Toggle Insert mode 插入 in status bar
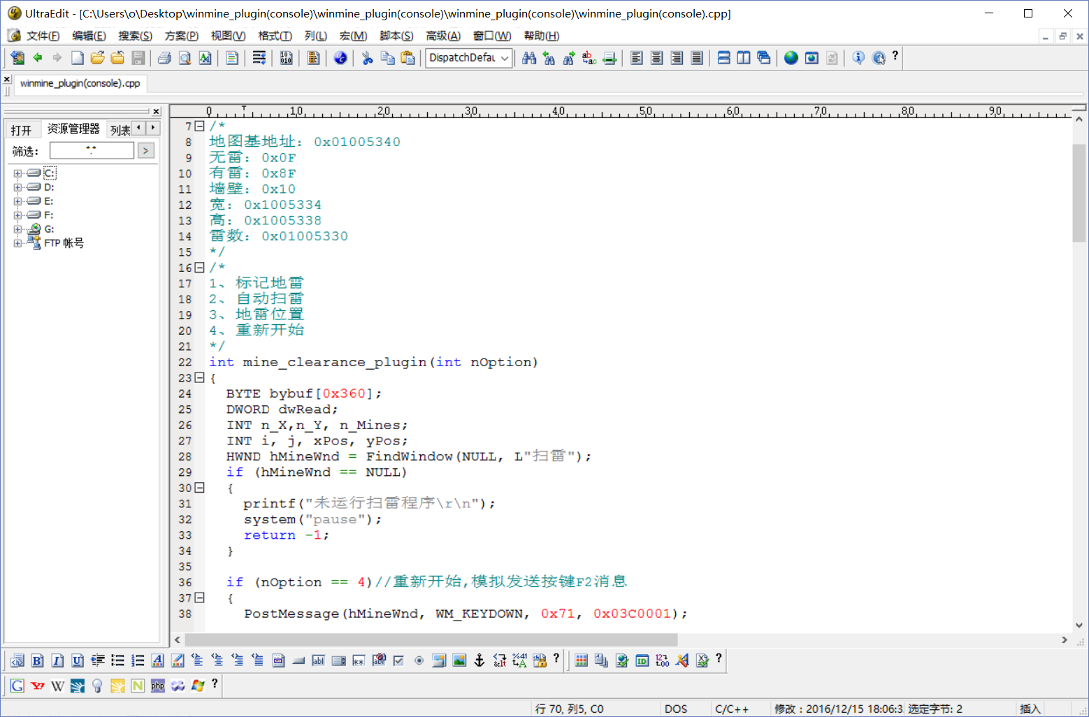 (x=1030, y=709)
